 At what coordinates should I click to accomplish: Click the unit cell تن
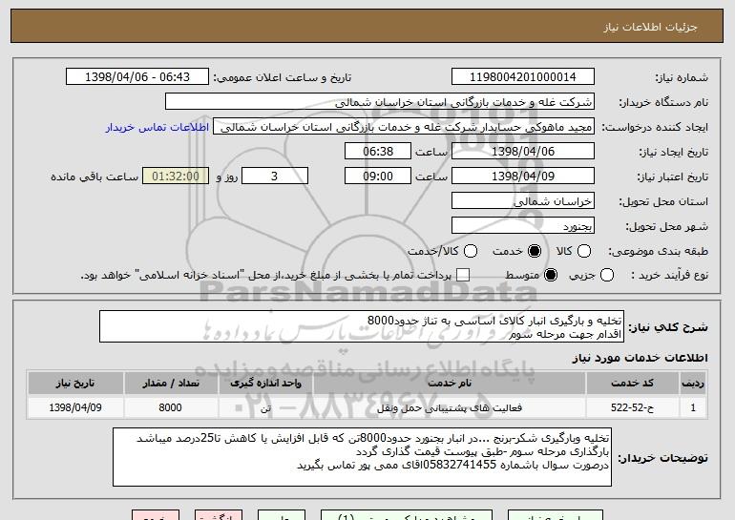265,407
